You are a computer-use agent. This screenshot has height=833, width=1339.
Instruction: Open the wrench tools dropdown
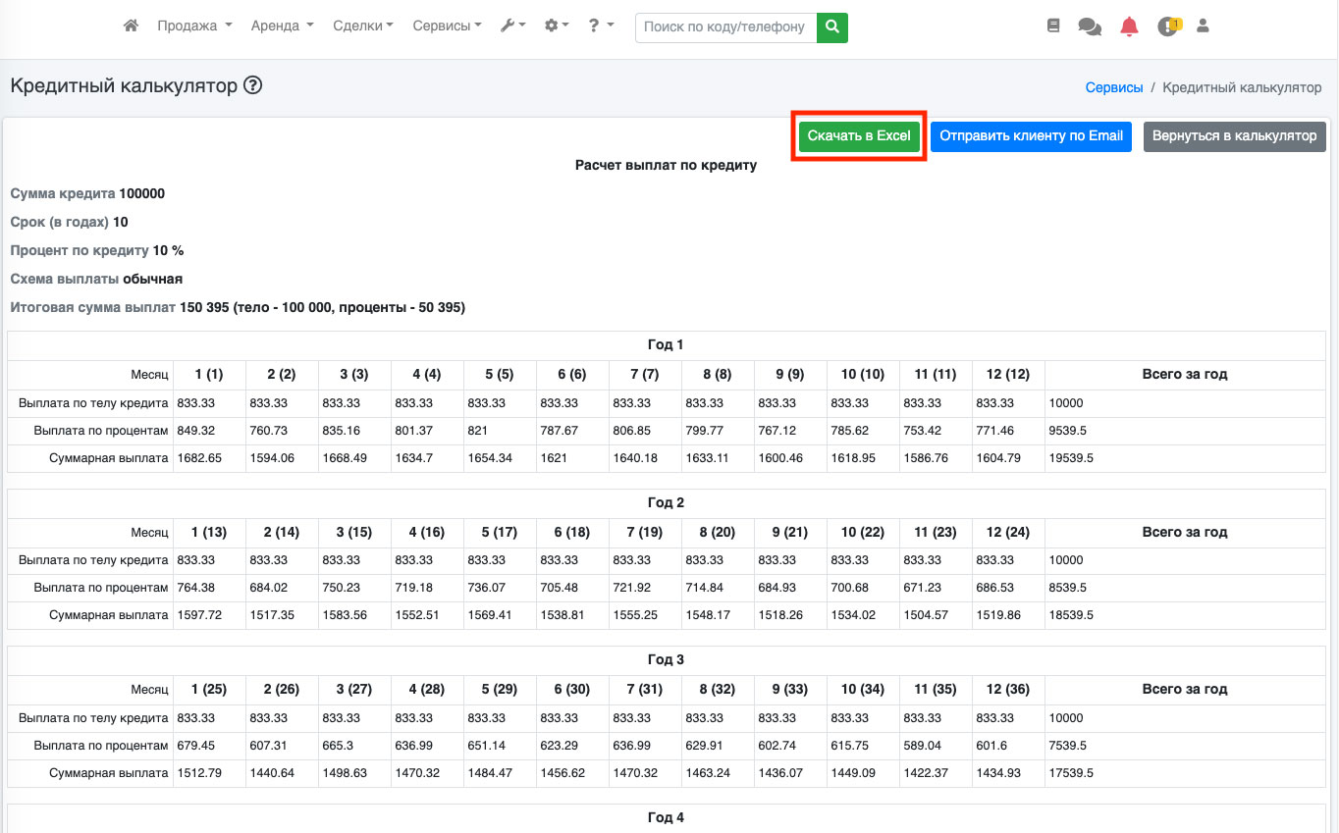(512, 26)
